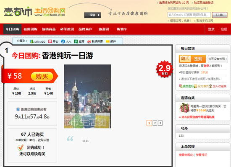
Task: Share to Kaixin via its icon
Action: pos(50,41)
